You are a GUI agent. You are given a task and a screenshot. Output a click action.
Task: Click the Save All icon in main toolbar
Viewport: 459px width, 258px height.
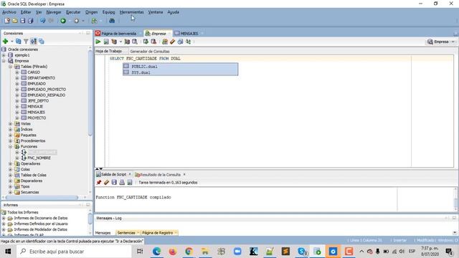(30, 21)
